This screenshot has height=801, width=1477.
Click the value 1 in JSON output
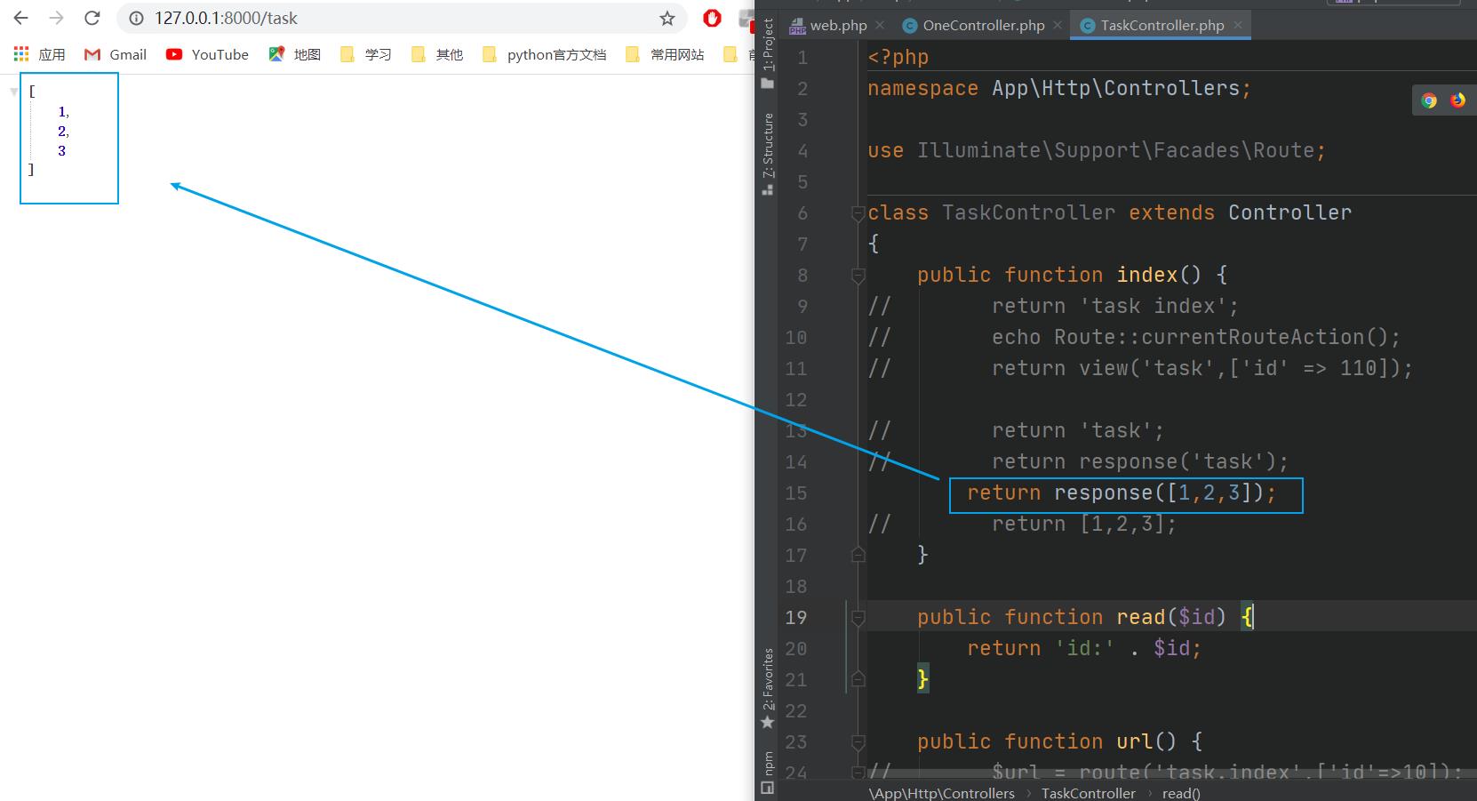pos(62,112)
